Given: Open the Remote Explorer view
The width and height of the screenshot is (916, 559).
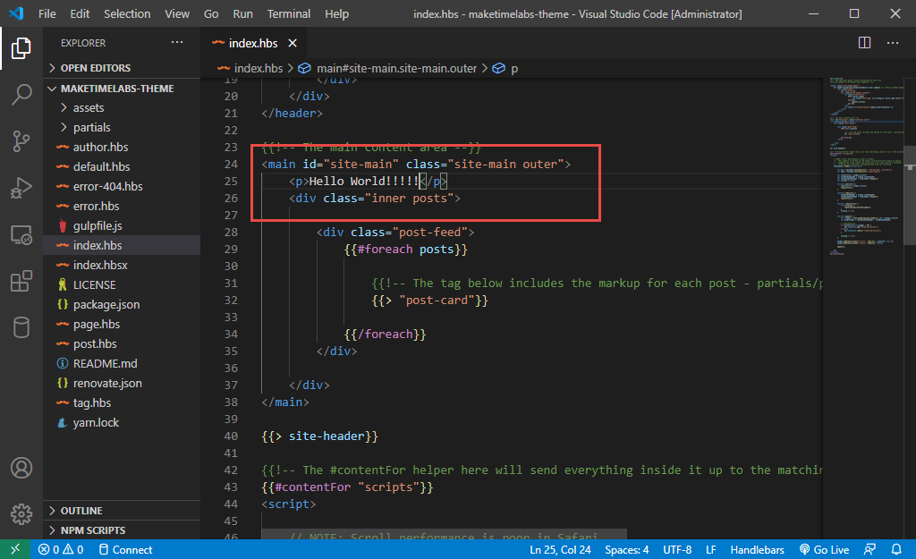Looking at the screenshot, I should (21, 235).
